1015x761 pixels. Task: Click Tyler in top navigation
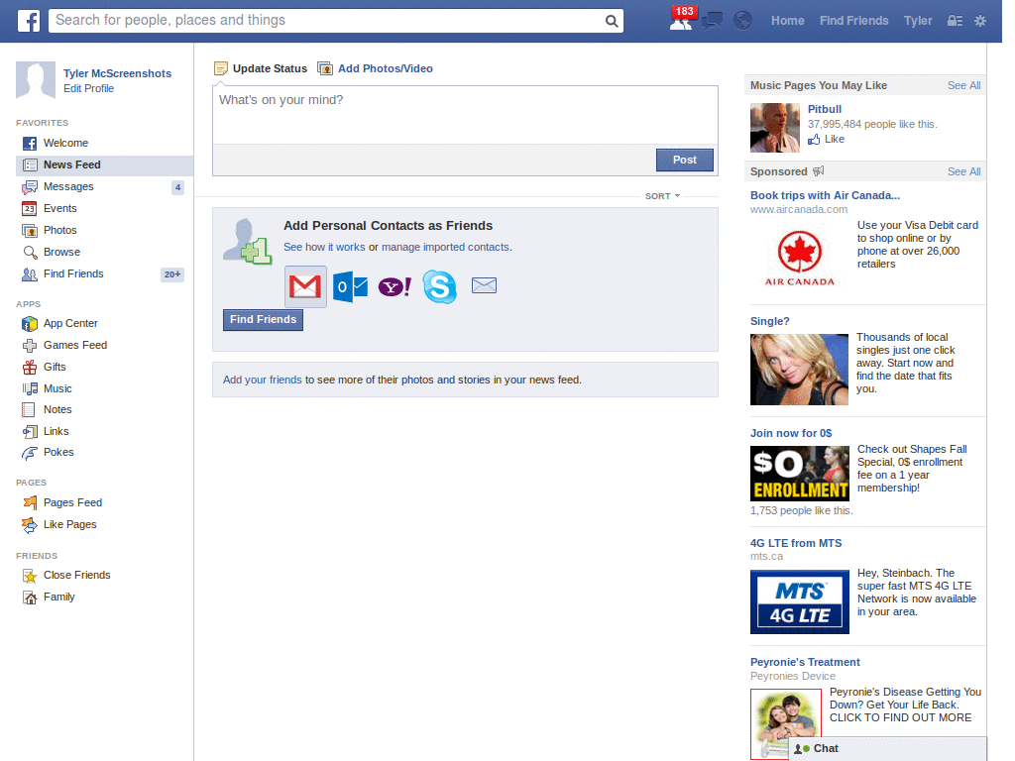(x=918, y=21)
